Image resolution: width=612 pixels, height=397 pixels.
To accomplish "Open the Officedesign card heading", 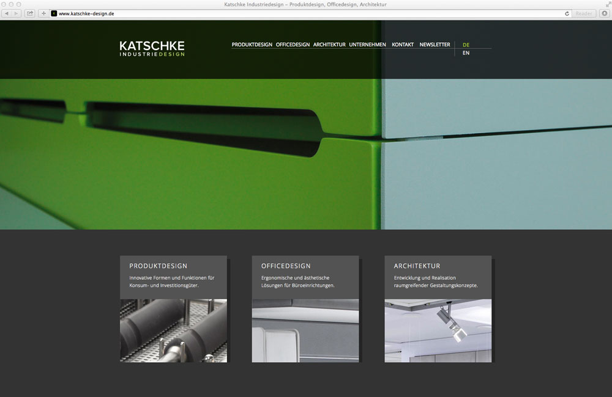I will click(286, 266).
